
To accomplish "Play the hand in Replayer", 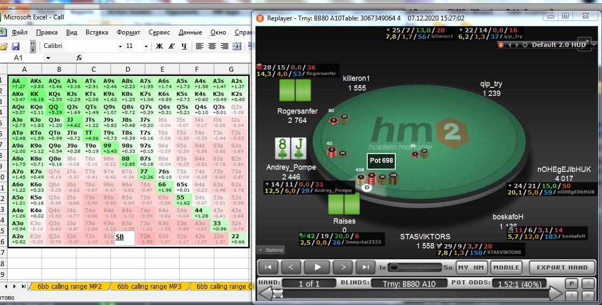I will point(317,267).
